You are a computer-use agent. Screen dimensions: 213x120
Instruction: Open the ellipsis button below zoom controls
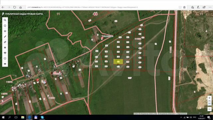click(209, 109)
